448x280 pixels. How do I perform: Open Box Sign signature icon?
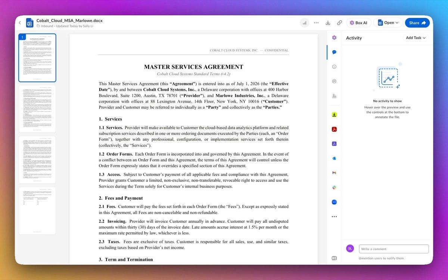point(334,96)
